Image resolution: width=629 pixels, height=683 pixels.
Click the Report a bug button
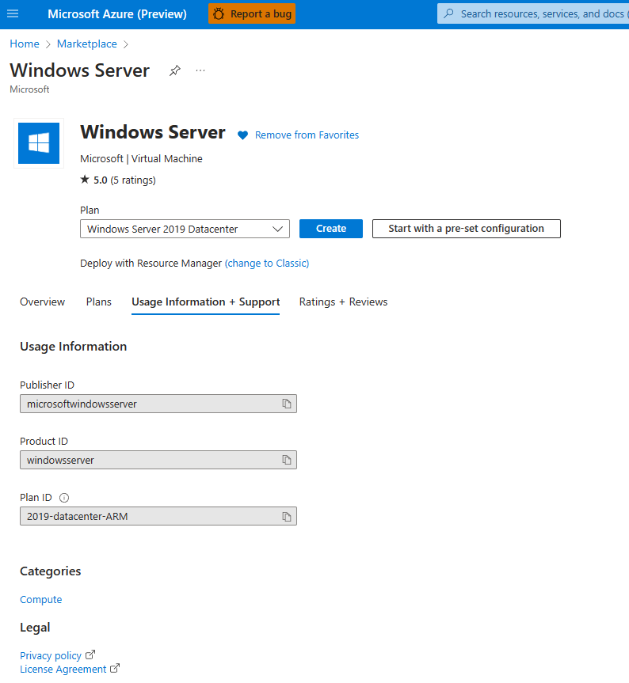pyautogui.click(x=252, y=14)
